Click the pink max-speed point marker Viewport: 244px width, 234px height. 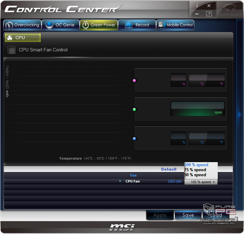134,81
